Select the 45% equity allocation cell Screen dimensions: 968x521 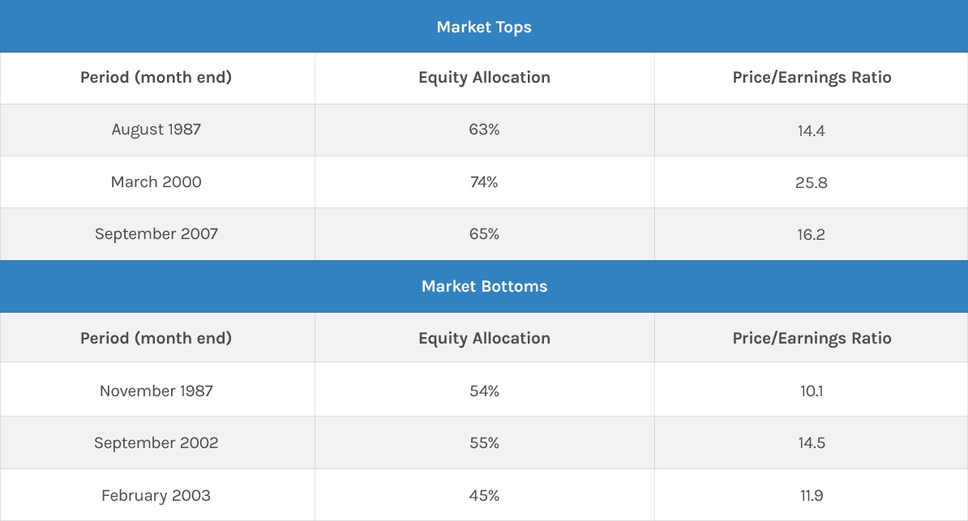(x=484, y=495)
